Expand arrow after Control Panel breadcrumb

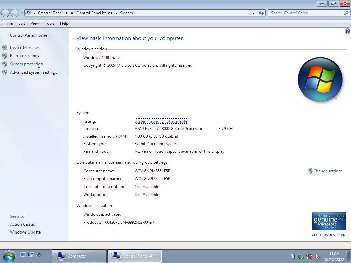coord(67,13)
